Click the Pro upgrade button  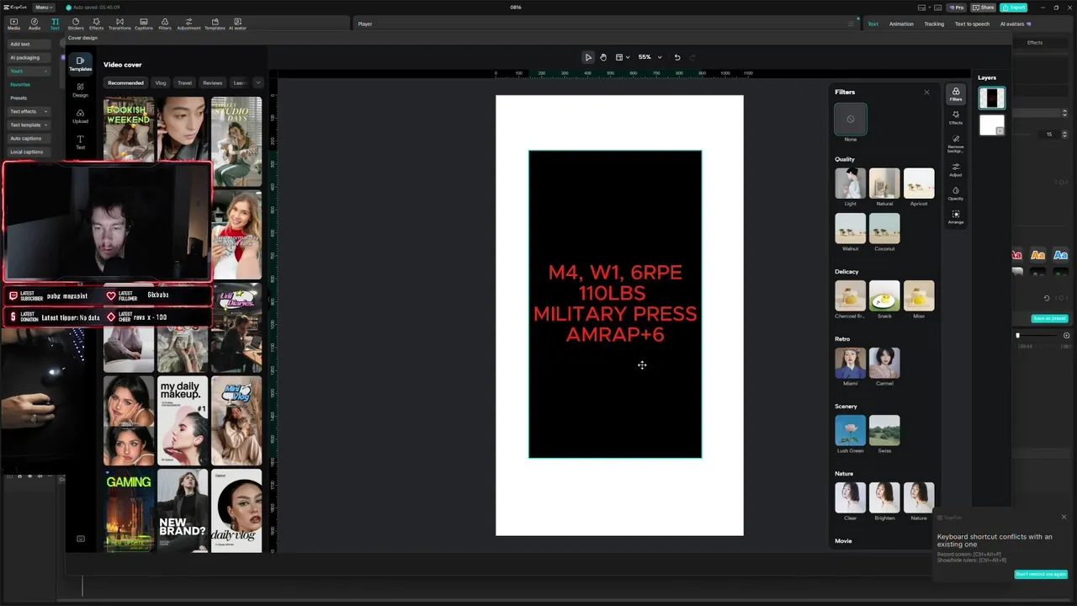pos(957,8)
